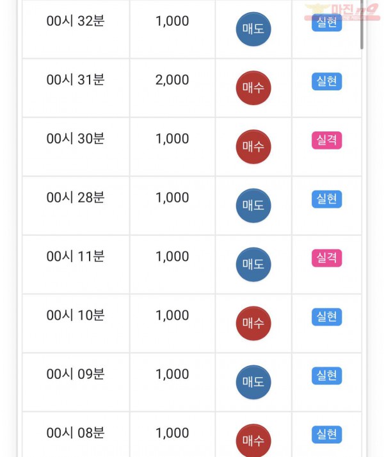Click the red 매수 circle for 00시 31분
The width and height of the screenshot is (384, 457).
253,88
